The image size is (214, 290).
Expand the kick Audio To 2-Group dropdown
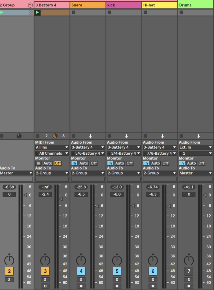124,173
